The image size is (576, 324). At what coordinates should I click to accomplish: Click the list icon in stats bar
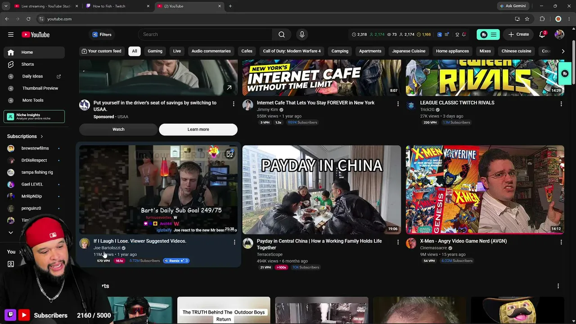click(x=447, y=35)
